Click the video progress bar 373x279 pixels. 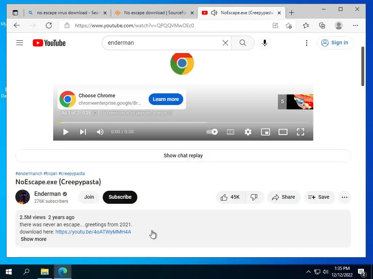[x=183, y=123]
